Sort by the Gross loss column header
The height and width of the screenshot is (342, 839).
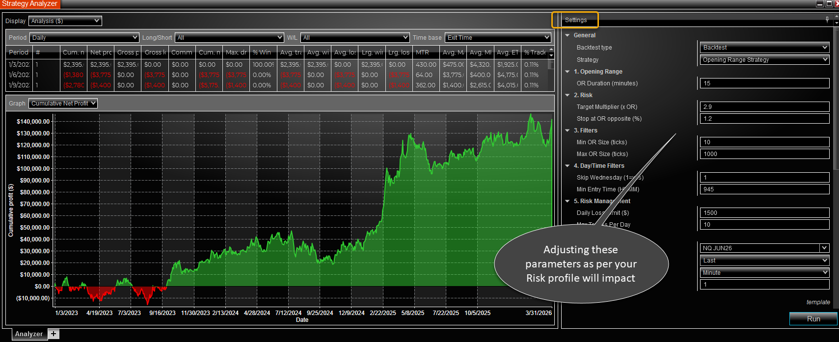click(x=155, y=53)
